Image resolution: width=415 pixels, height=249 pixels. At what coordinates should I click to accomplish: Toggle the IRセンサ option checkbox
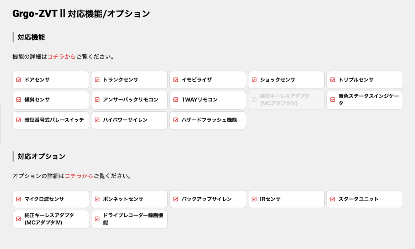coord(254,199)
